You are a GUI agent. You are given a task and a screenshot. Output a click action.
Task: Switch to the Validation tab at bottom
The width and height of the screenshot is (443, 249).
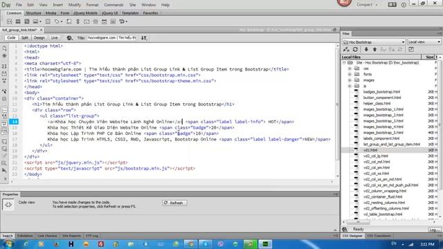click(25, 236)
